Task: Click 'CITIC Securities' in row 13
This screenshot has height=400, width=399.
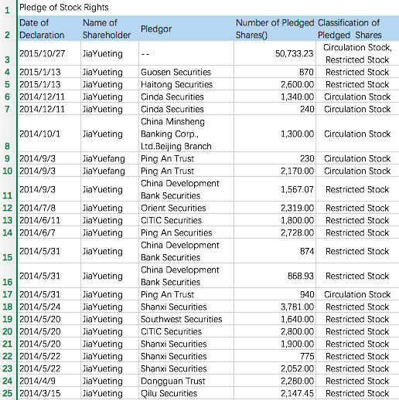Action: click(x=171, y=220)
